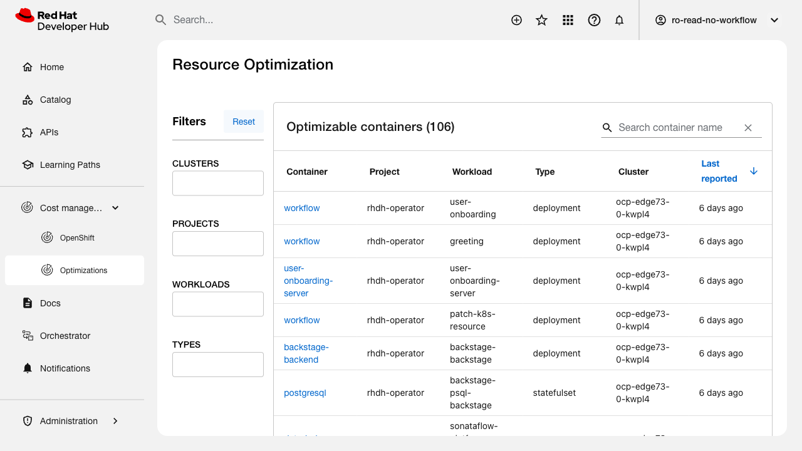Reset all filters
802x451 pixels.
tap(244, 122)
